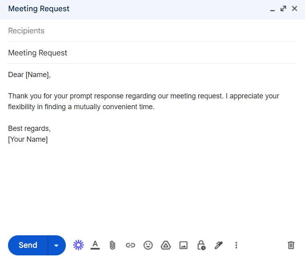Click the Meeting Request subject field

click(x=152, y=53)
